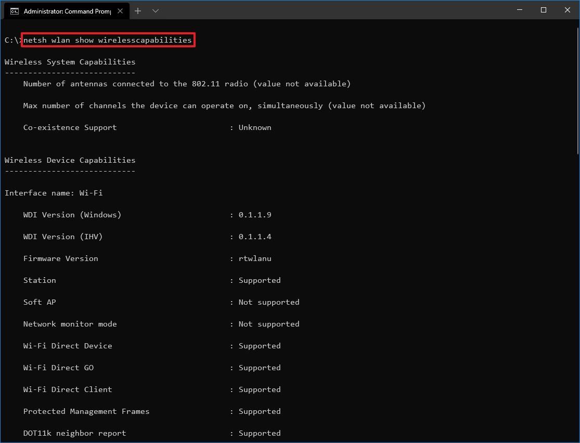Click the Wireless System Capabilities heading
Viewport: 580px width, 443px height.
(69, 61)
